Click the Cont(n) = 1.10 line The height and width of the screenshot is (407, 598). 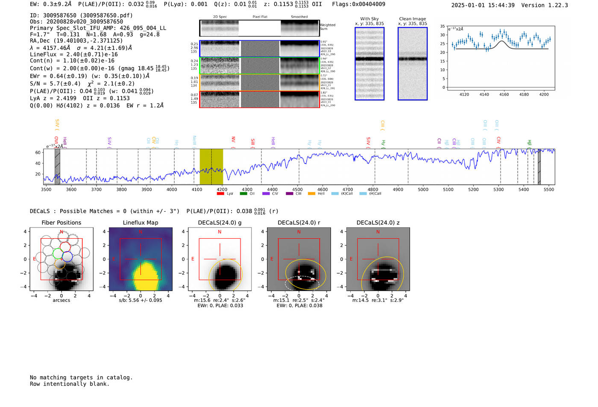pos(72,61)
